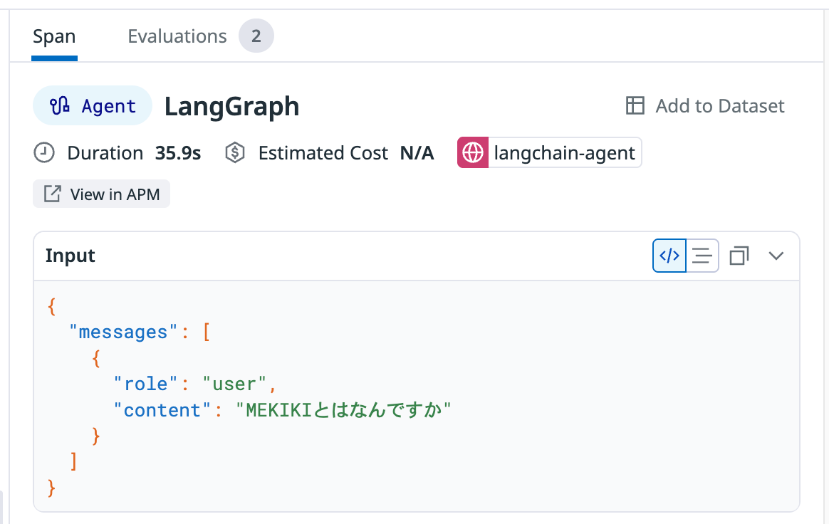Copy the Input content

pos(739,256)
